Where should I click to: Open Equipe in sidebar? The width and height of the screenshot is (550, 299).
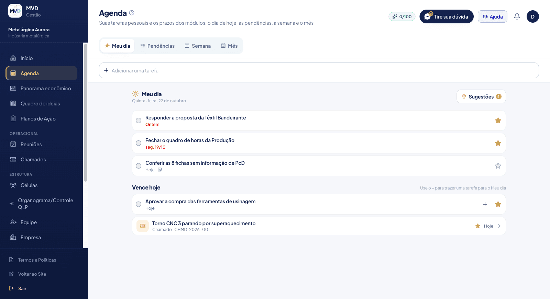click(x=41, y=222)
